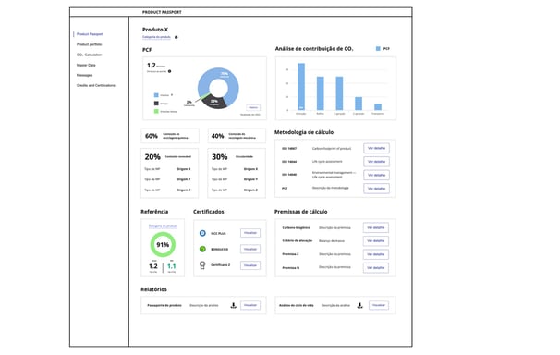Click the 'Produto X' title
Viewport: 560px width, 355px height.
click(155, 30)
